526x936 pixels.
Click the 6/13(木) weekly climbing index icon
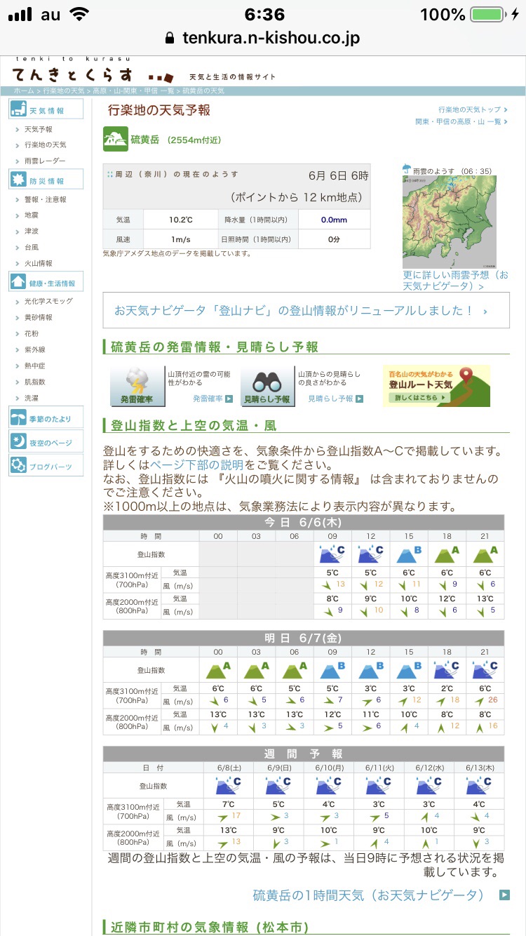click(x=478, y=785)
